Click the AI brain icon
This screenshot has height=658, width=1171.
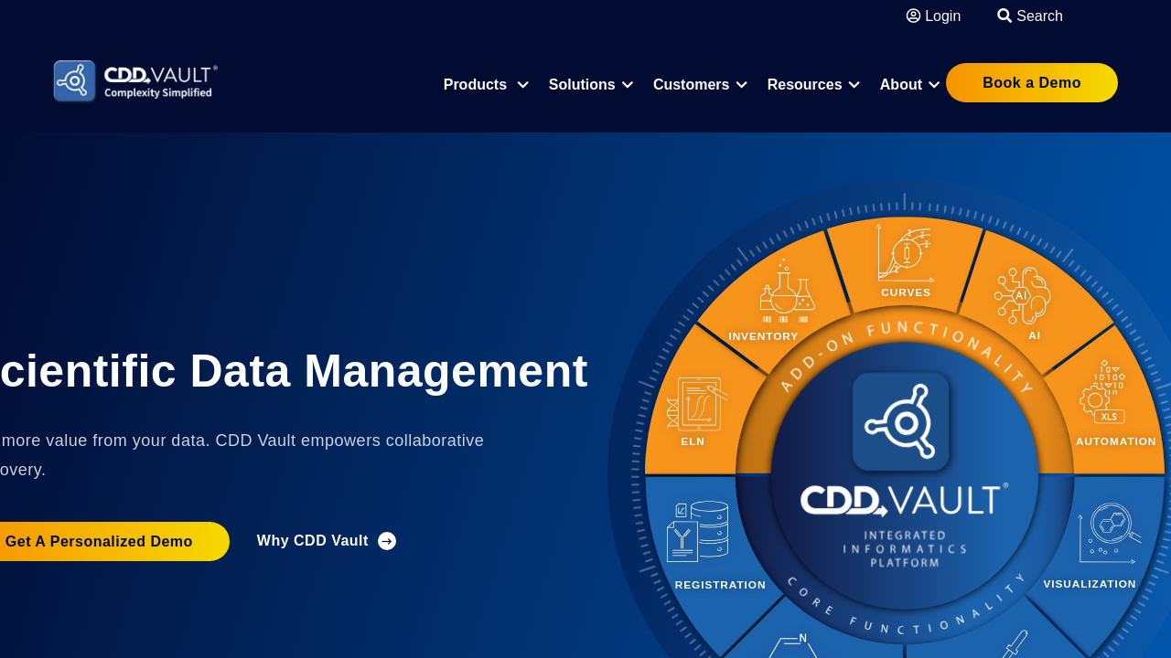[x=1023, y=295]
